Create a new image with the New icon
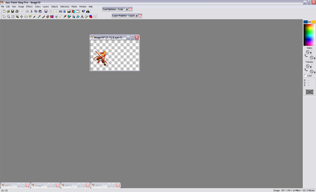316x192 pixels. click(x=4, y=11)
